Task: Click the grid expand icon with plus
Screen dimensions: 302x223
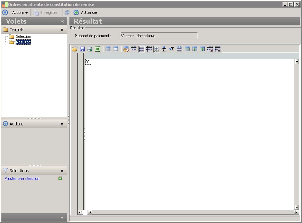Action: click(210, 49)
